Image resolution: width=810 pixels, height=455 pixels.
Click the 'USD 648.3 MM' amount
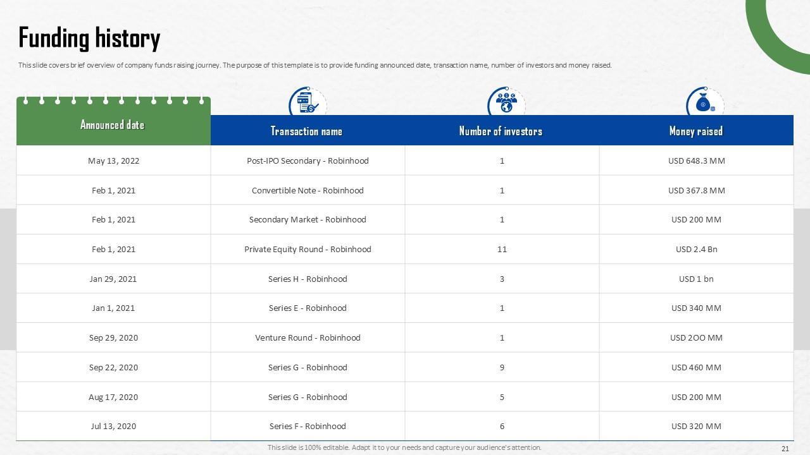coord(696,161)
